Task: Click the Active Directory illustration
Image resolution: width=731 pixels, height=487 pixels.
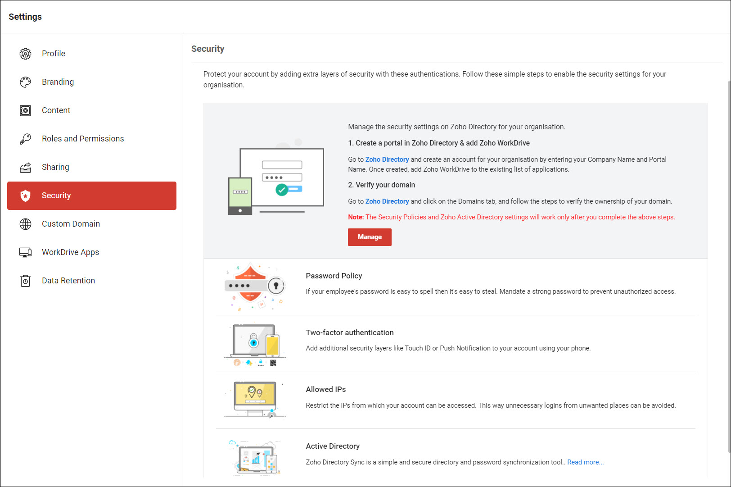Action: coord(255,457)
